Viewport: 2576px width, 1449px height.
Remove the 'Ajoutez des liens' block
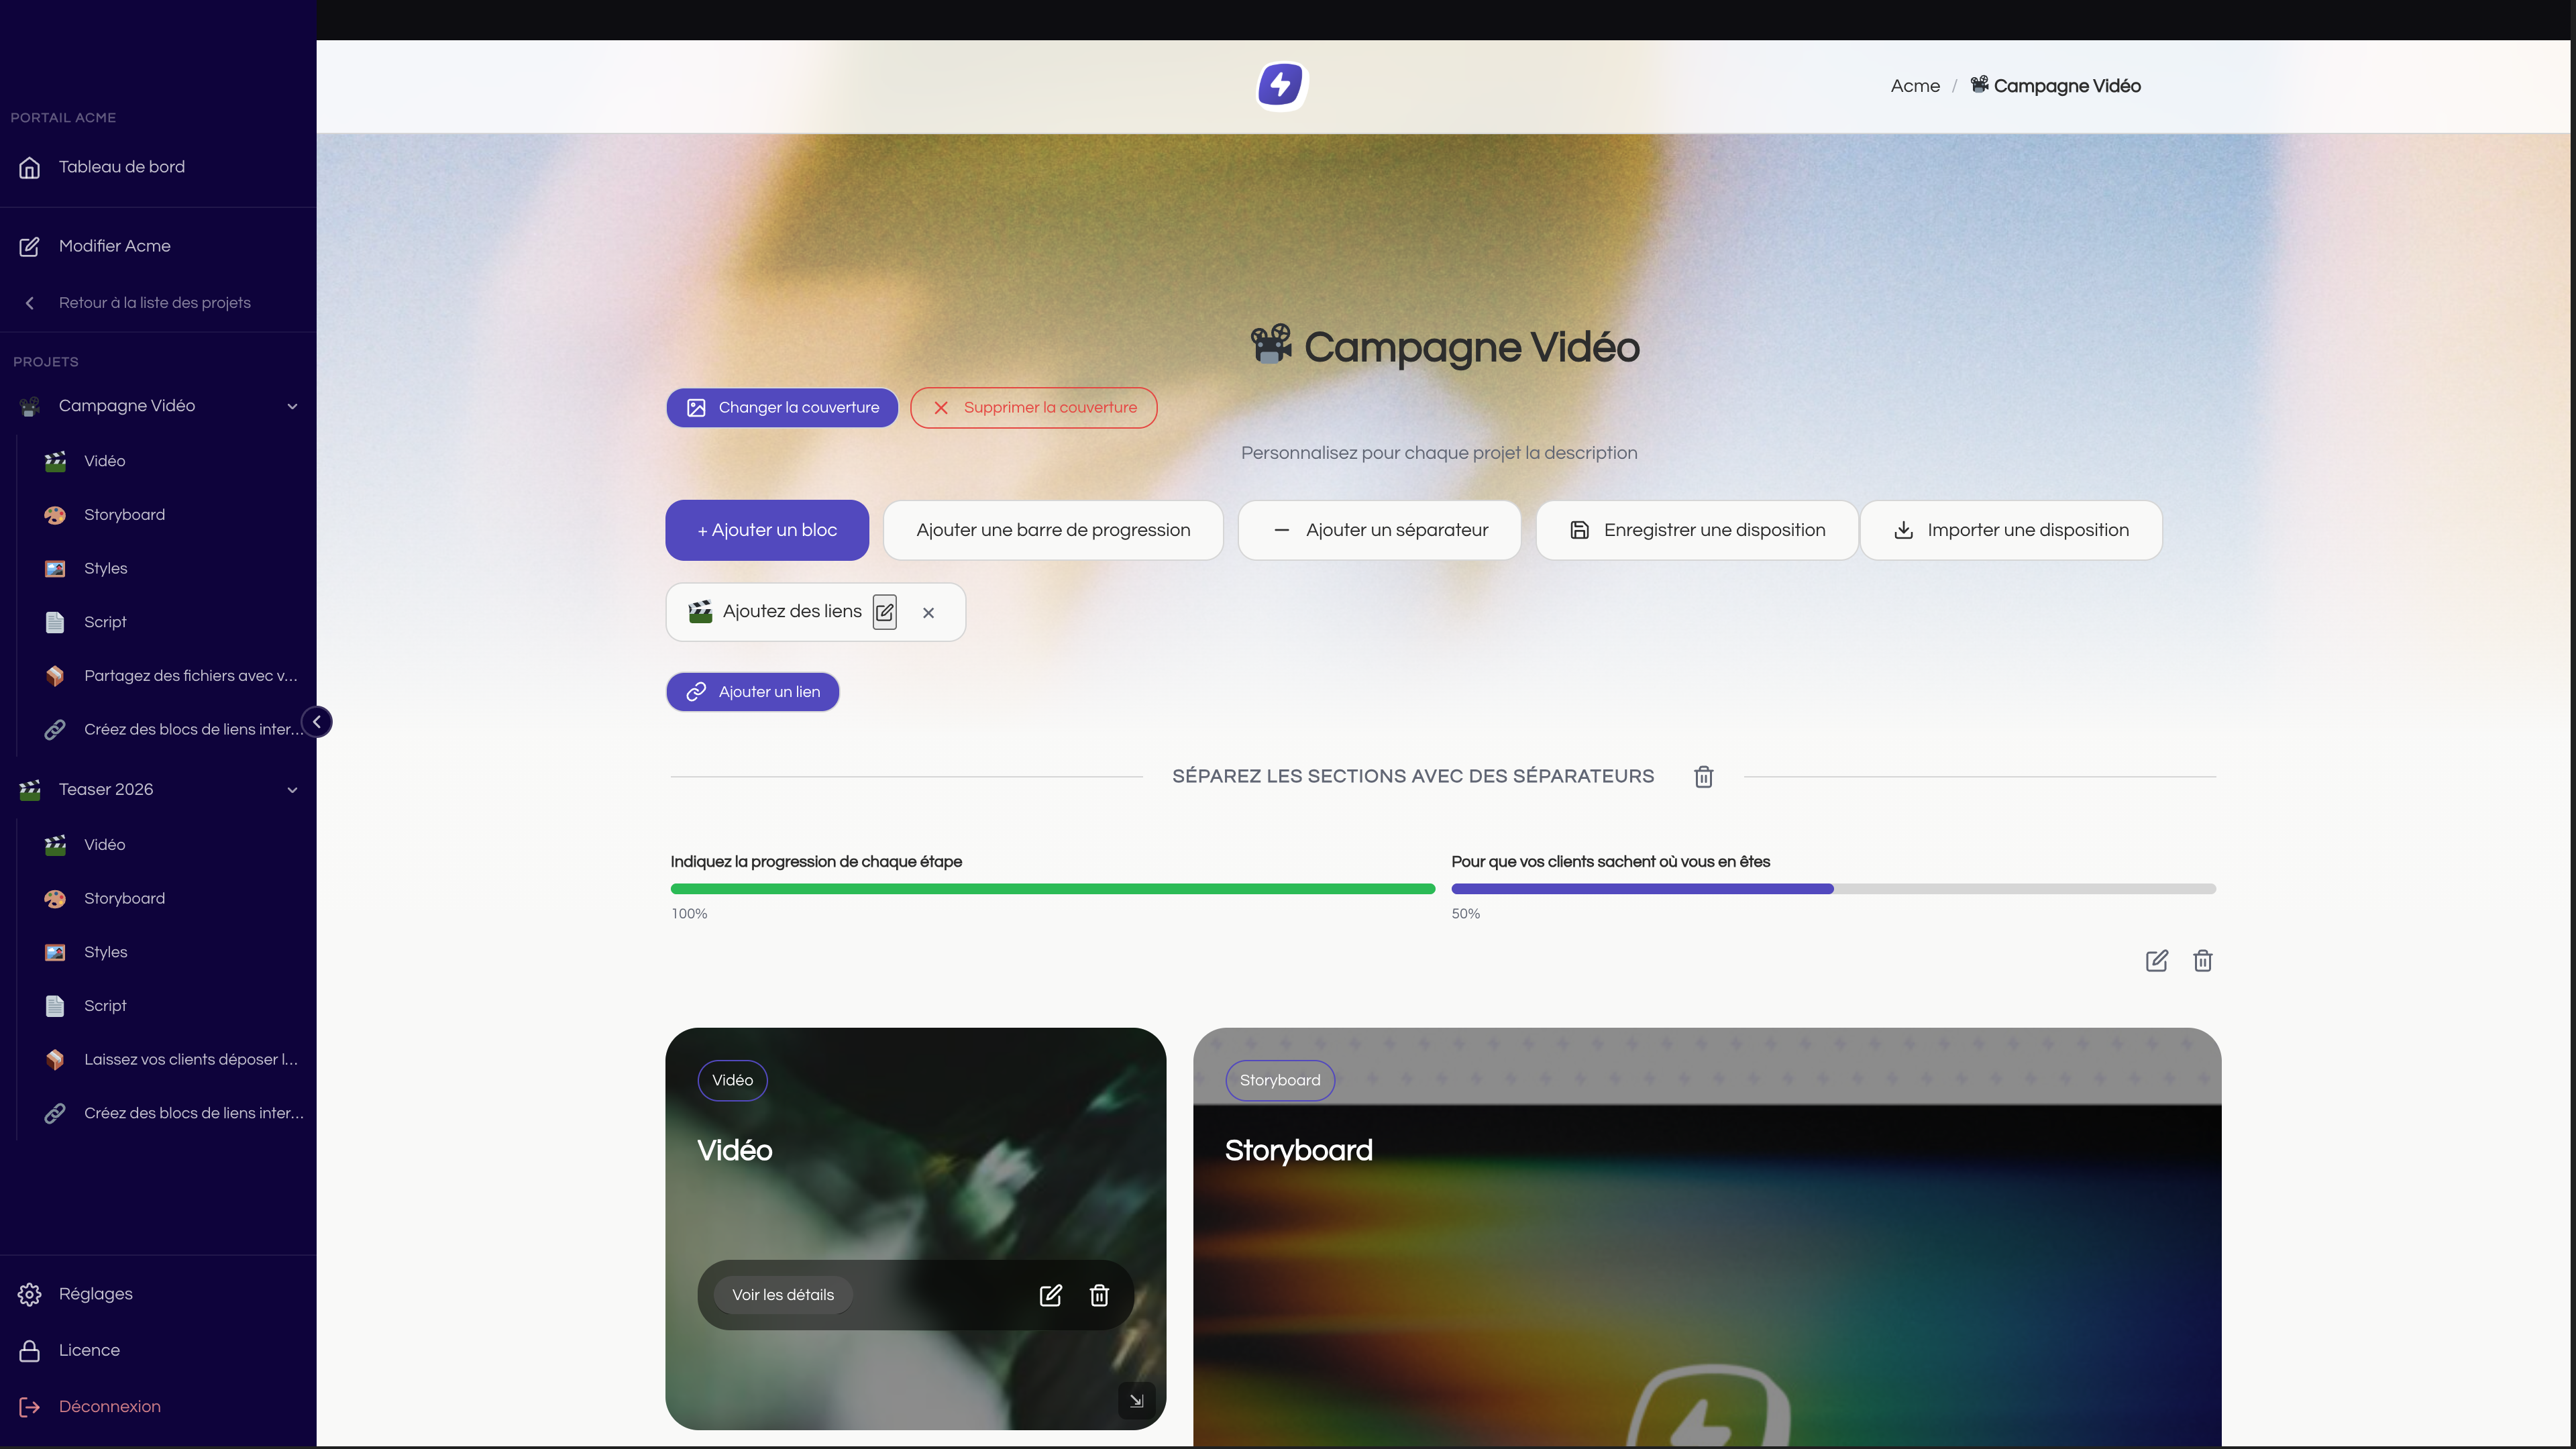coord(928,613)
